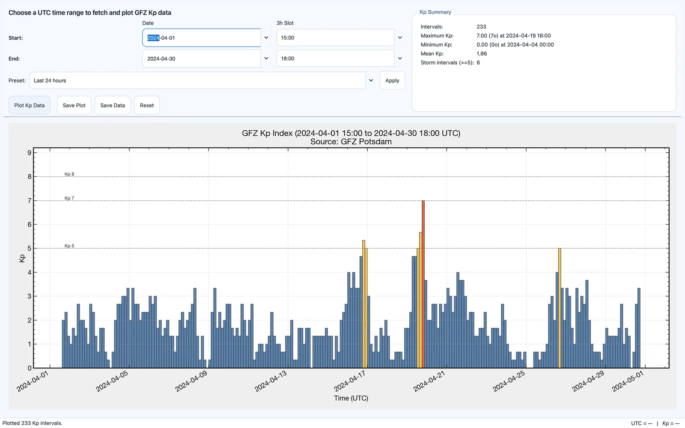Click the Save Plot button
This screenshot has height=428, width=685.
(74, 105)
